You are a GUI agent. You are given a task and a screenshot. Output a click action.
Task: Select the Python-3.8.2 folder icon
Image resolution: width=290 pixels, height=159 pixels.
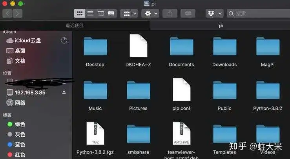(x=268, y=90)
